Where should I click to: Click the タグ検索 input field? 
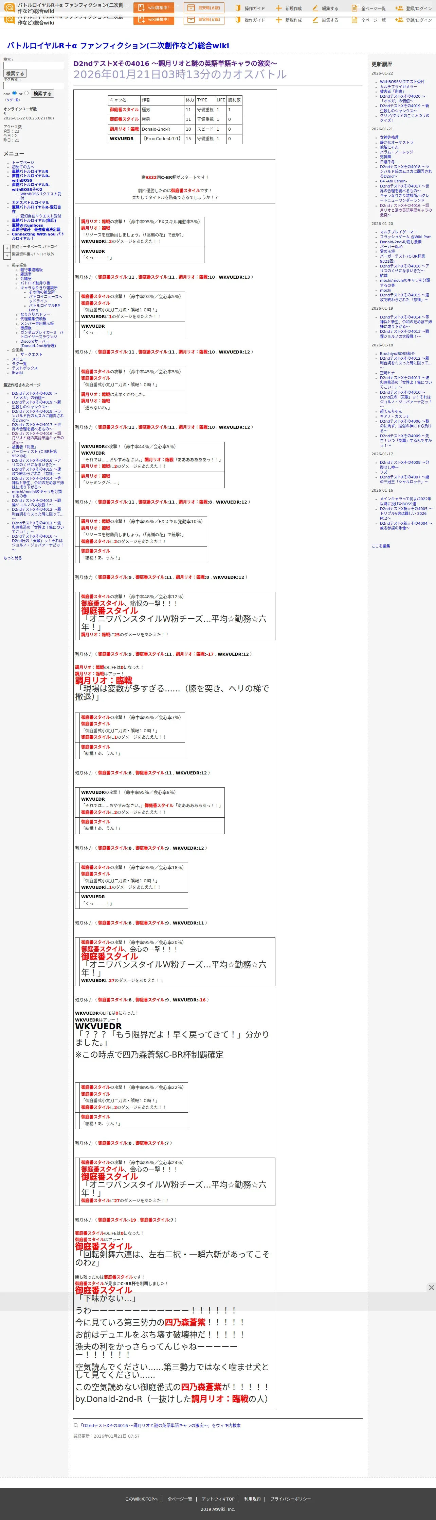[x=34, y=85]
